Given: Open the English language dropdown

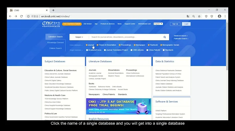Looking at the screenshot, I should pos(158,24).
